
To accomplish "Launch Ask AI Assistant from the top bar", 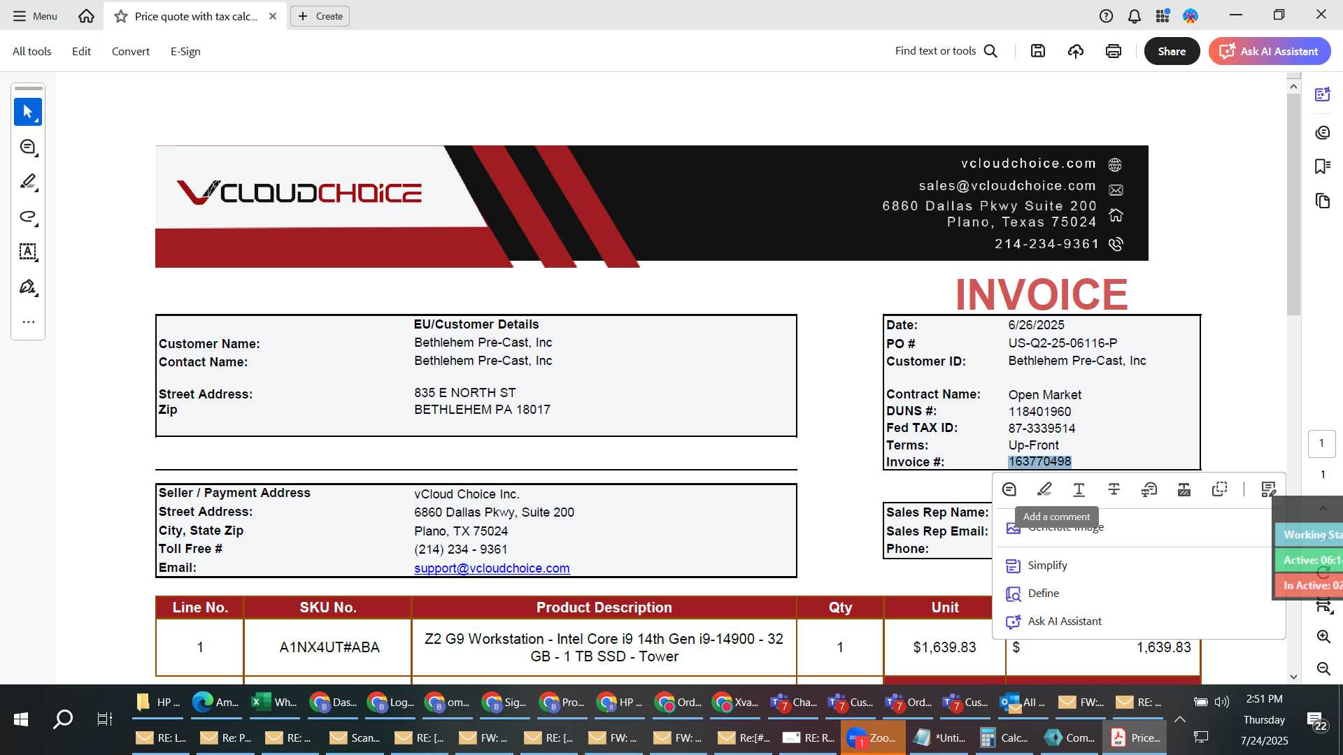I will pos(1269,51).
